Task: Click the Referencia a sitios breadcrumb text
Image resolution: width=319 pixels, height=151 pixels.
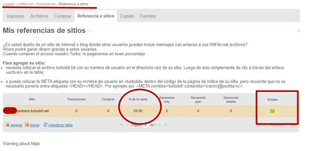Action: [73, 4]
